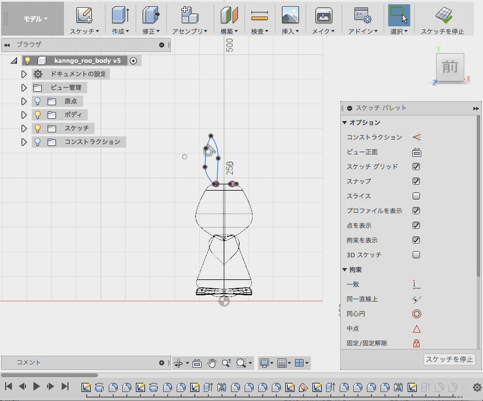Apply the 中点 midpoint constraint
Viewport: 483px width, 401px height.
[416, 329]
